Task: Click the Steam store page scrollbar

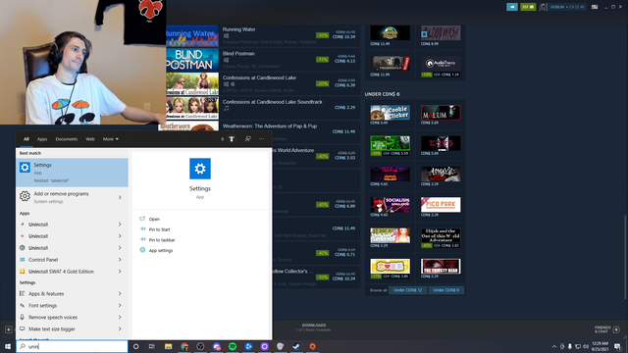Action: (x=625, y=257)
